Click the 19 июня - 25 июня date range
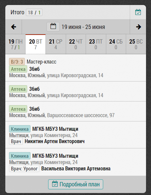The width and height of the screenshot is (151, 195). pyautogui.click(x=83, y=27)
